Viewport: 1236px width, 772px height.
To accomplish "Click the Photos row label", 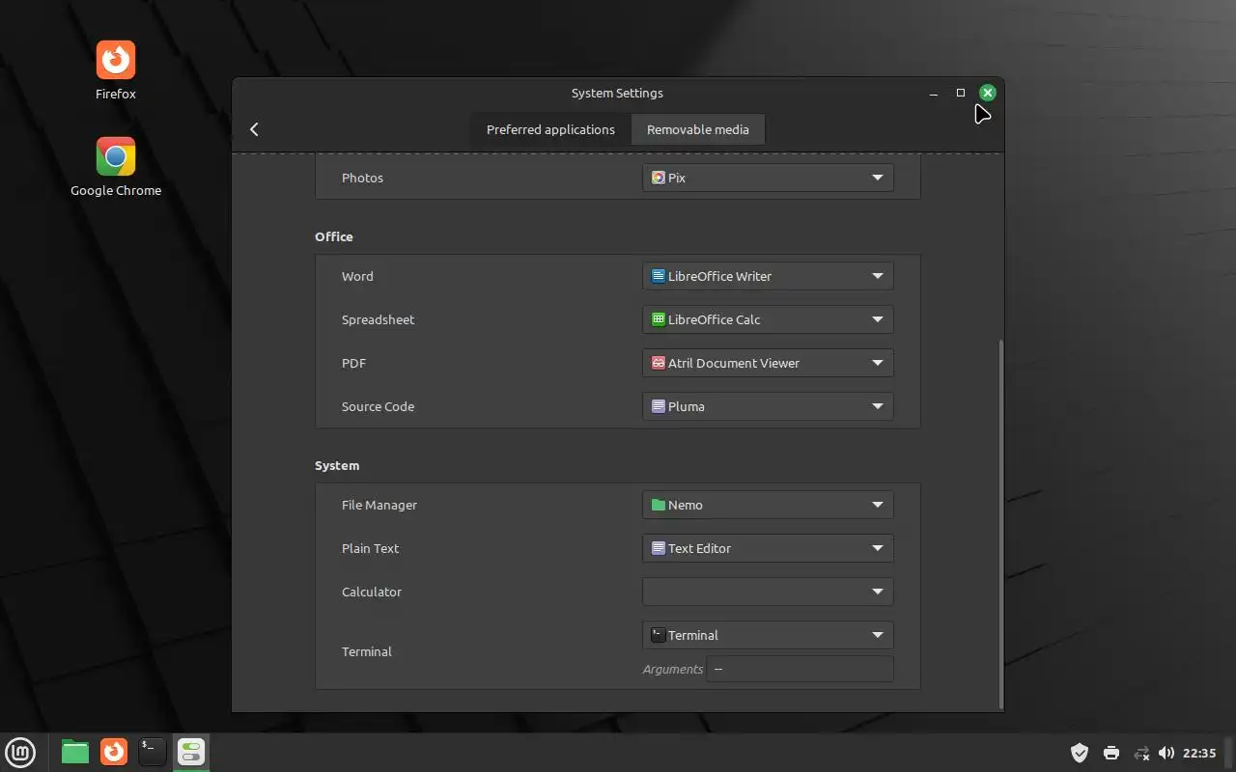I will click(362, 178).
